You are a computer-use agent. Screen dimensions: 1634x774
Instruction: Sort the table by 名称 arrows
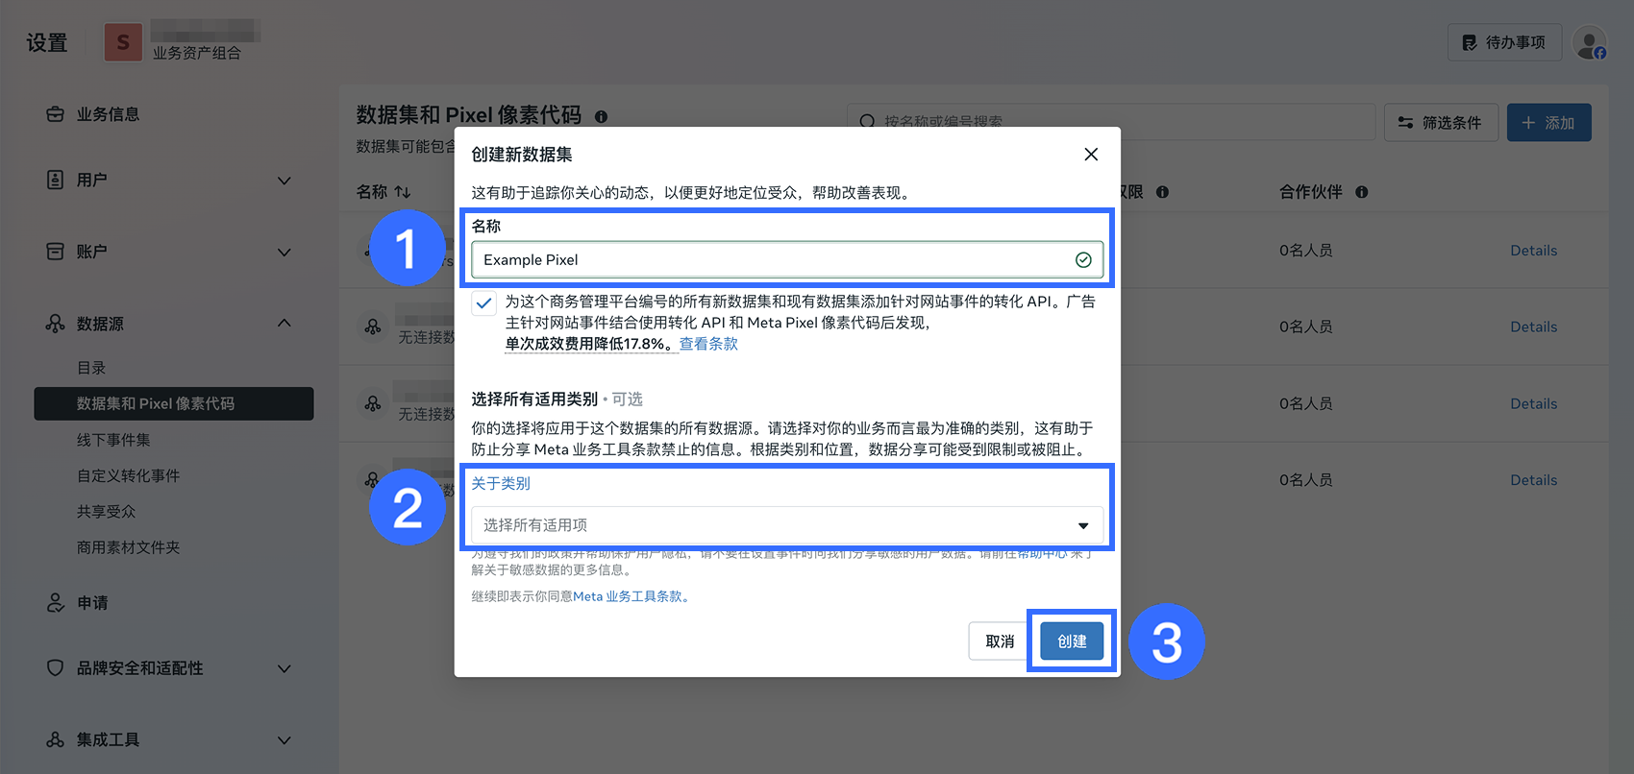coord(403,192)
